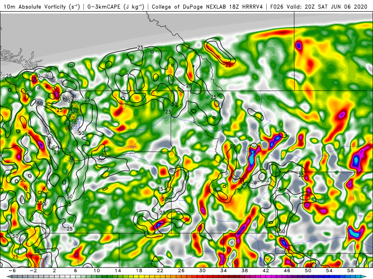Select the 'SAT' day text in header
Image resolution: width=373 pixels, height=279 pixels.
[323, 7]
